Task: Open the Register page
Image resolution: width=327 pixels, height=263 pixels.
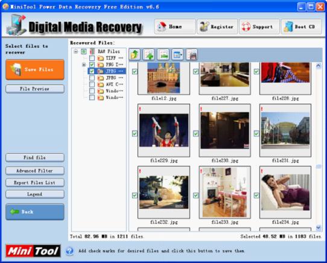Action: pyautogui.click(x=217, y=27)
